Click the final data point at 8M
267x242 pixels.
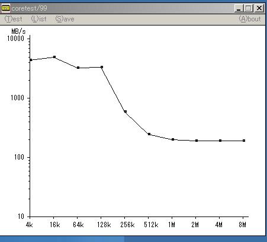[244, 141]
